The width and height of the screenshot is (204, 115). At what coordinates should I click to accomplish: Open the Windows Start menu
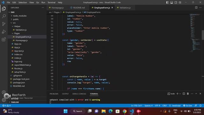[66, 111]
